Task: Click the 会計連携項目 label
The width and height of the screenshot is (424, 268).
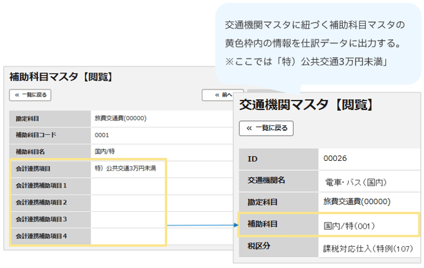Action: [x=33, y=169]
